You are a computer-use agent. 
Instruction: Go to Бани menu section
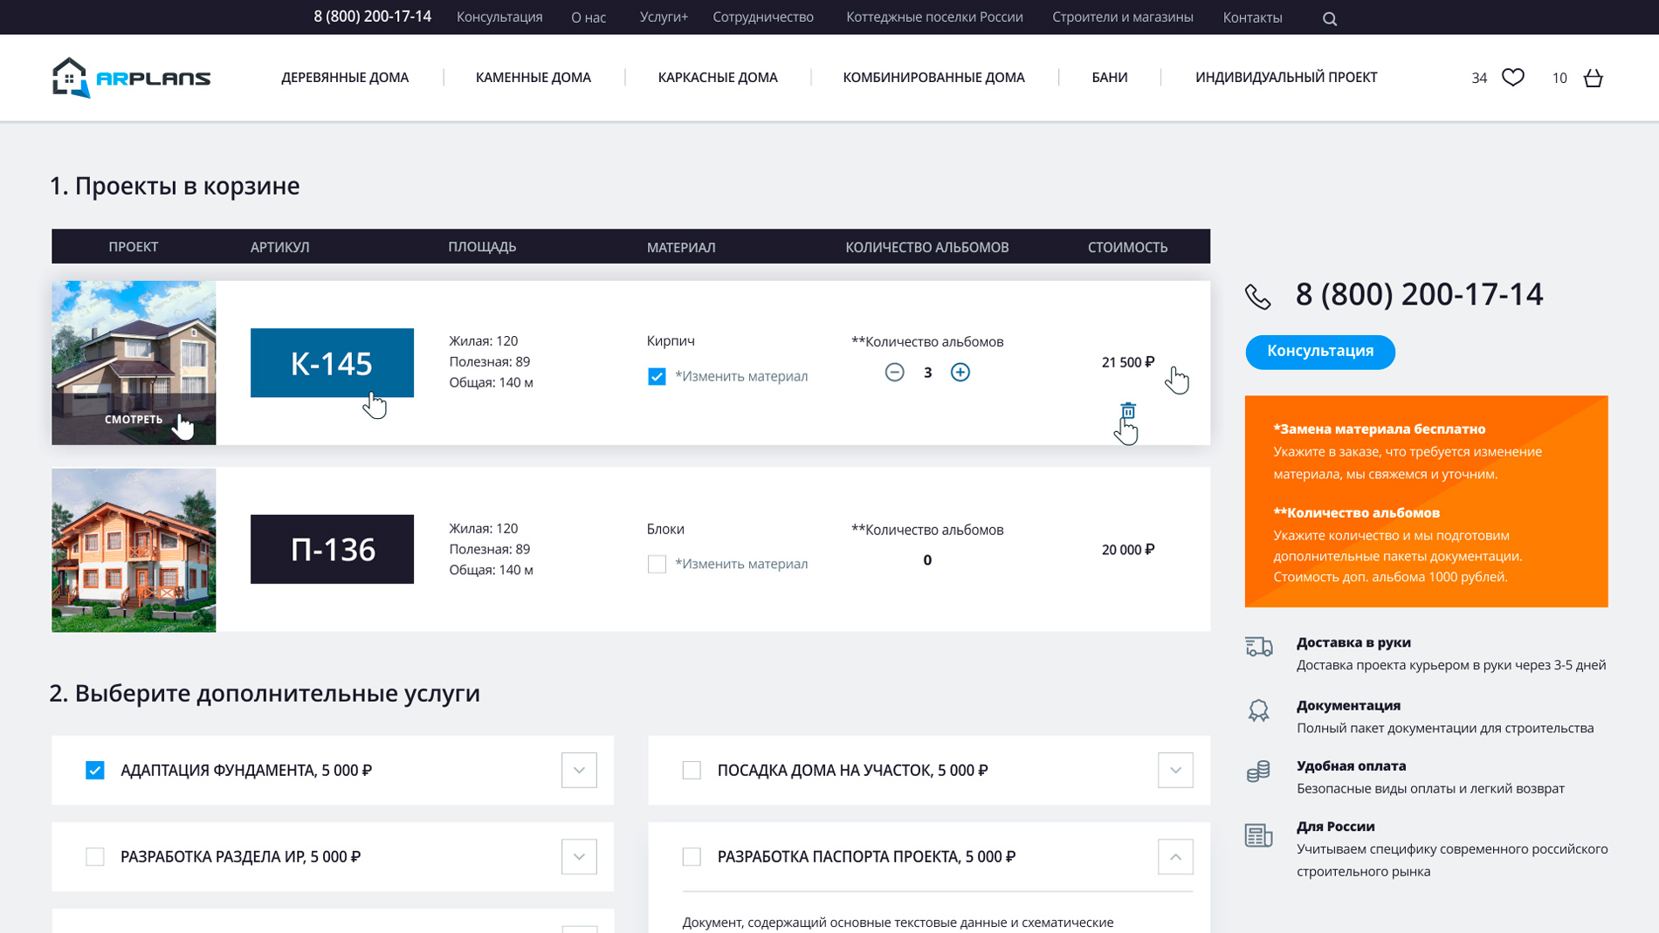(1109, 78)
